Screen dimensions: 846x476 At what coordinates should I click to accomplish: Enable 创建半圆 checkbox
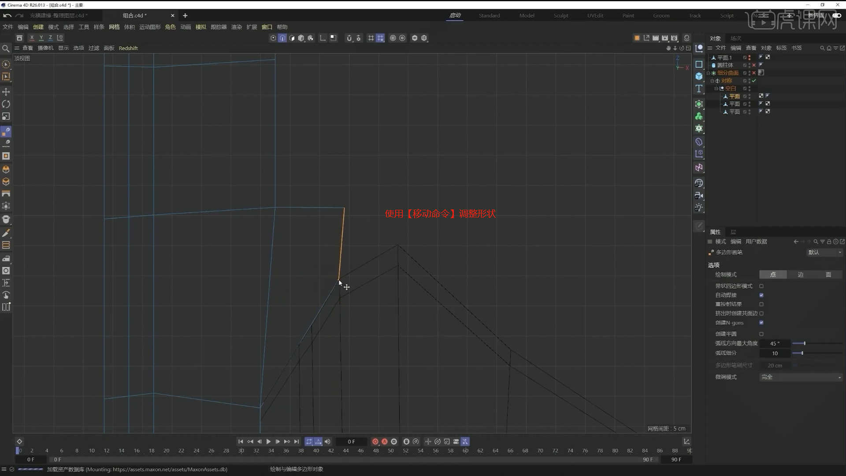pos(761,334)
